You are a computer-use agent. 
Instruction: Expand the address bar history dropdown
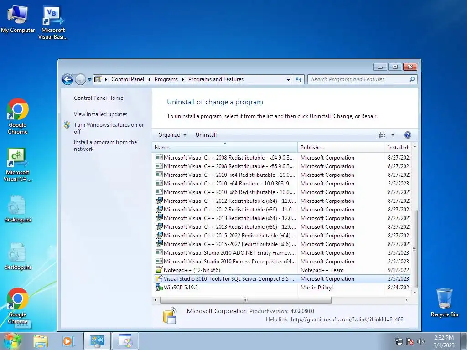(288, 80)
